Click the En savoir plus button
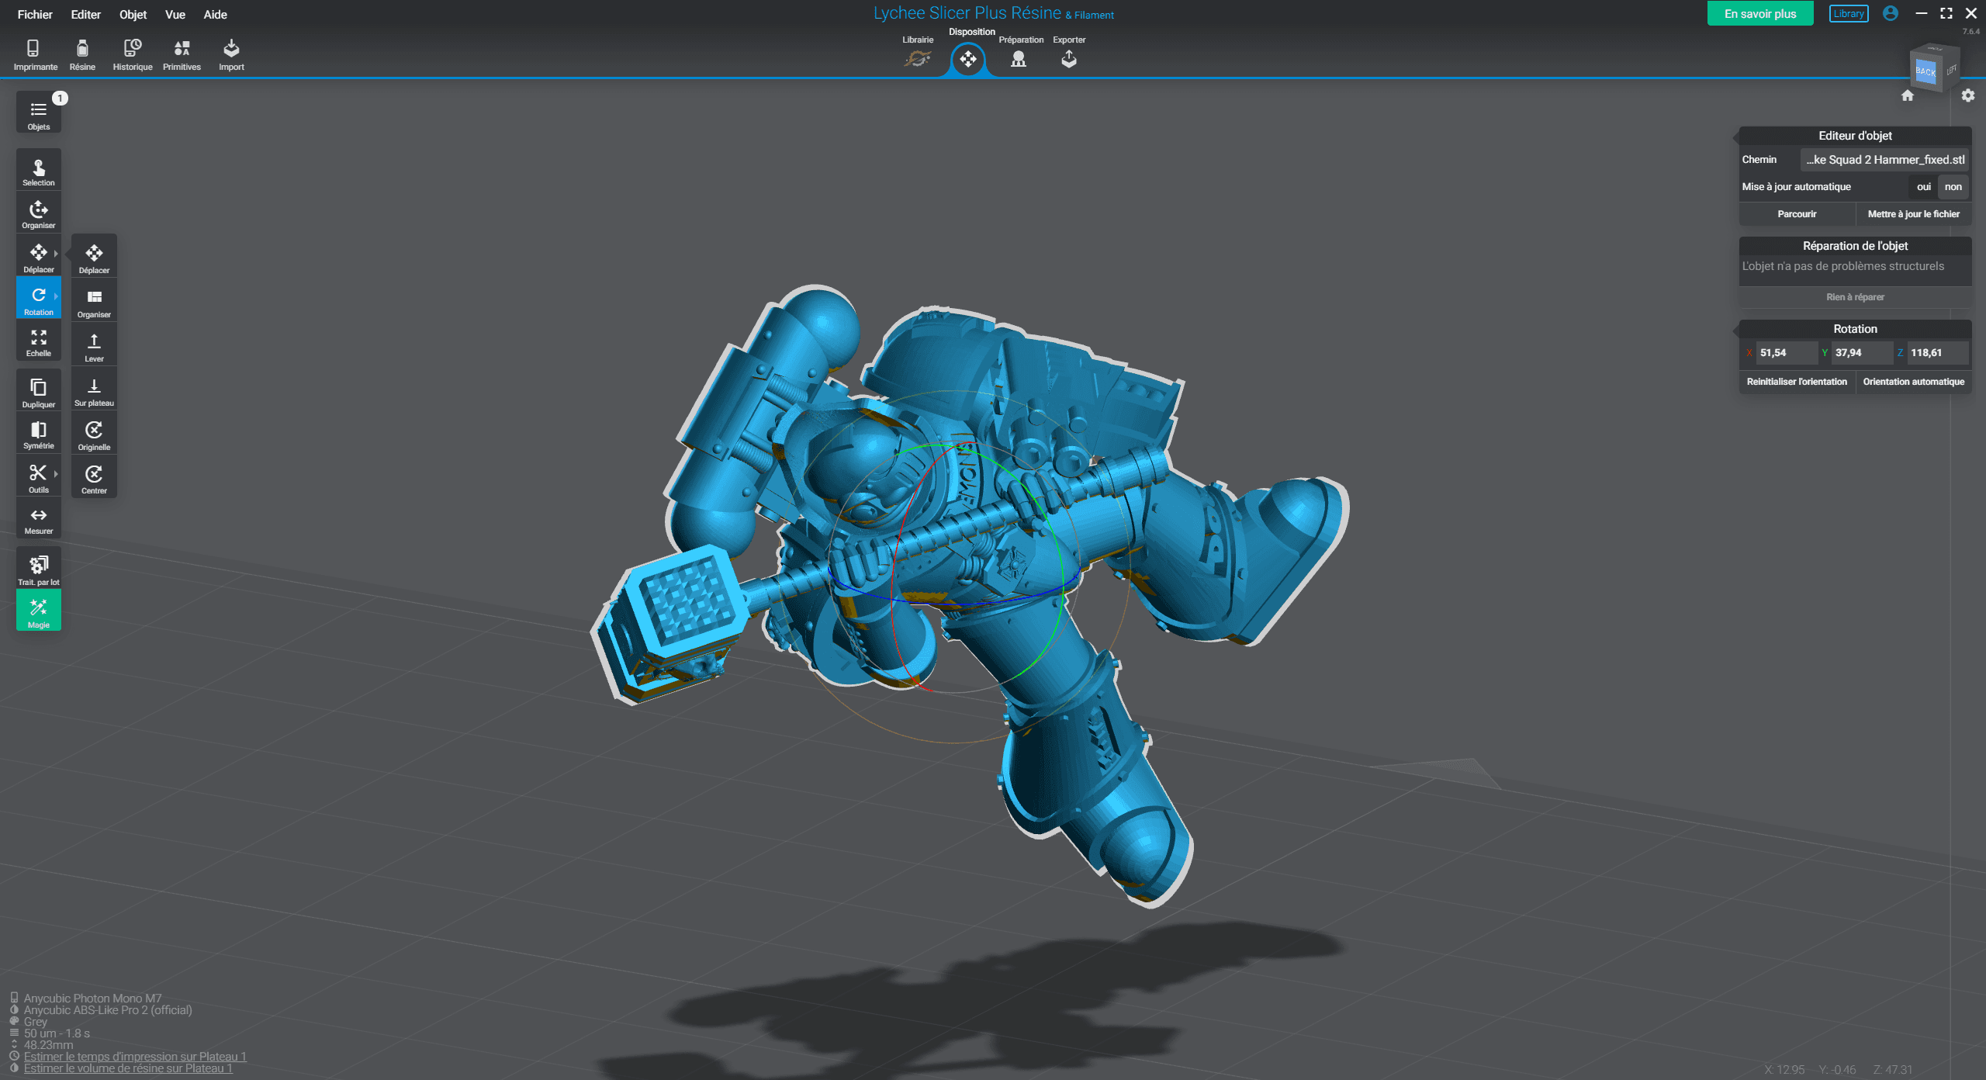This screenshot has height=1080, width=1986. tap(1760, 13)
